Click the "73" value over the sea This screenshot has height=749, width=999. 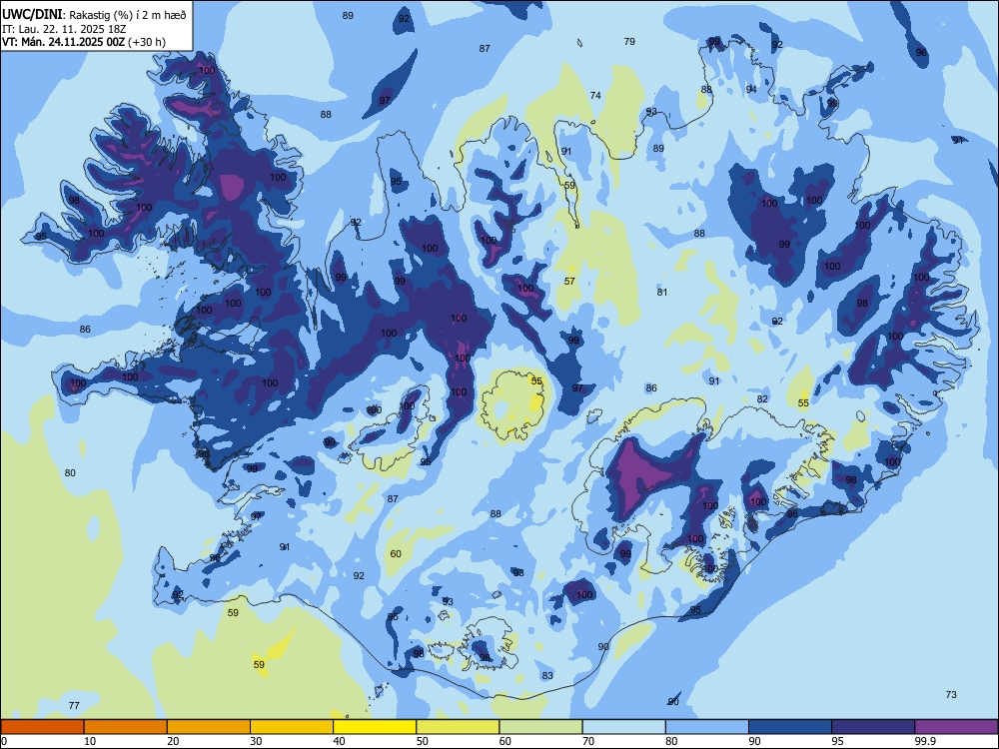coord(951,695)
